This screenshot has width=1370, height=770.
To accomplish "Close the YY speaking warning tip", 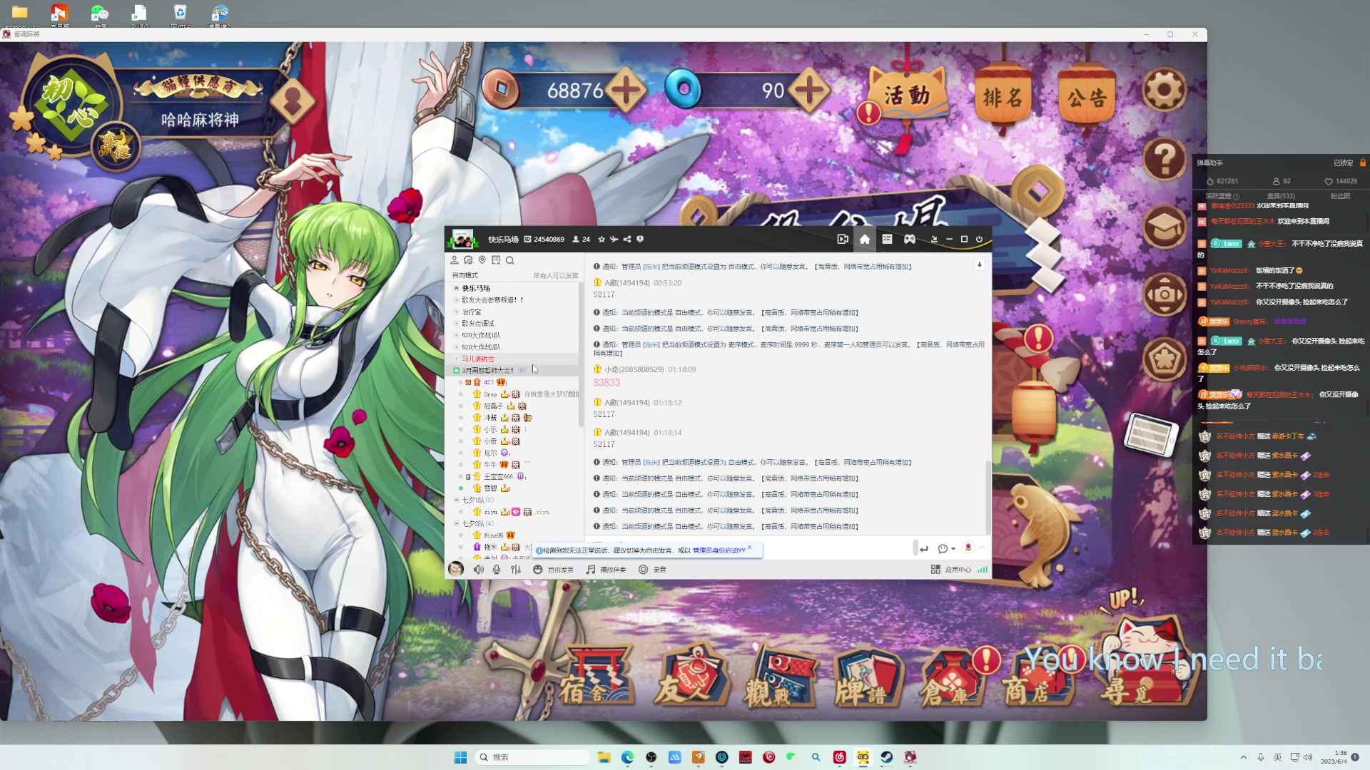I will pyautogui.click(x=750, y=548).
